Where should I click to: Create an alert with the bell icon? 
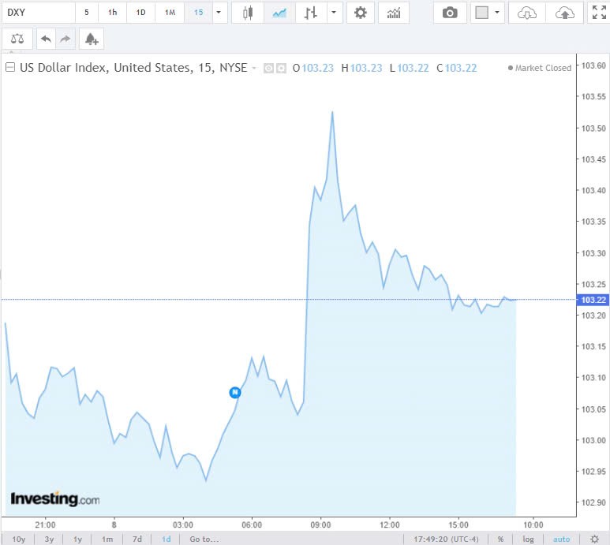[x=92, y=39]
